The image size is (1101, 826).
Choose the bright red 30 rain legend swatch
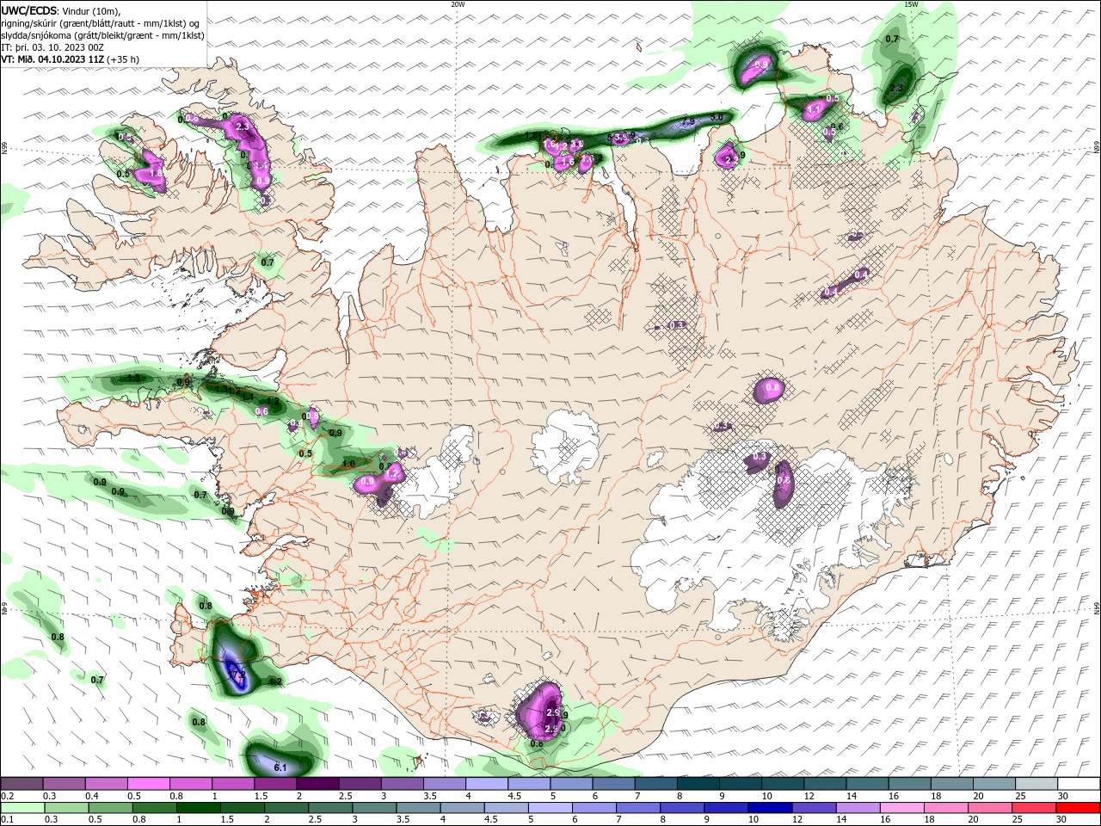point(1078,807)
